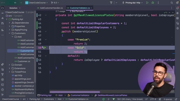Open the Problems tool window icon
The width and height of the screenshot is (180, 101).
click(x=3, y=90)
